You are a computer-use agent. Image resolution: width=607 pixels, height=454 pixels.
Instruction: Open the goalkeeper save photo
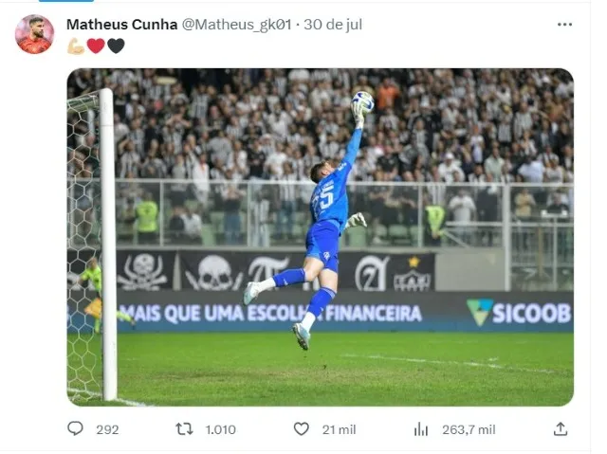click(x=321, y=237)
